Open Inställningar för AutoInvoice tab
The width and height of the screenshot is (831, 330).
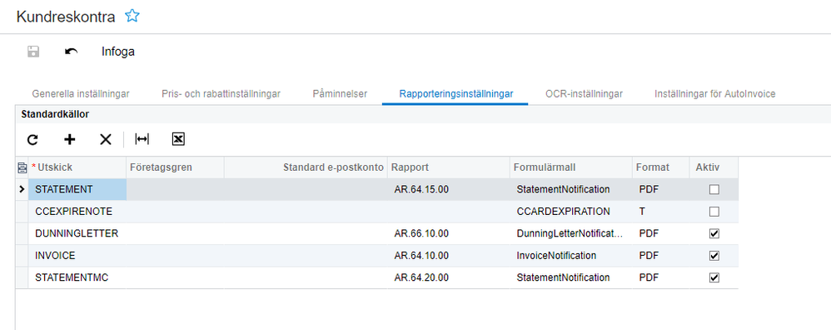pos(715,94)
